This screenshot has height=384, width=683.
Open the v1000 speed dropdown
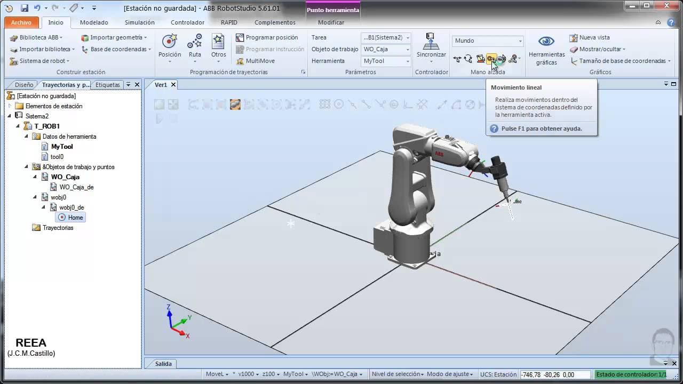[x=249, y=374]
